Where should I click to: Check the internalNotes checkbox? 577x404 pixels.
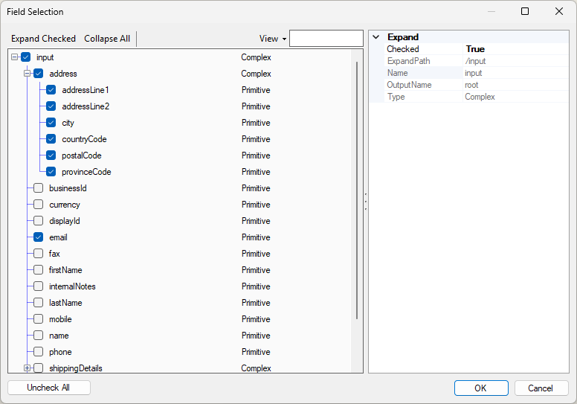(x=38, y=286)
